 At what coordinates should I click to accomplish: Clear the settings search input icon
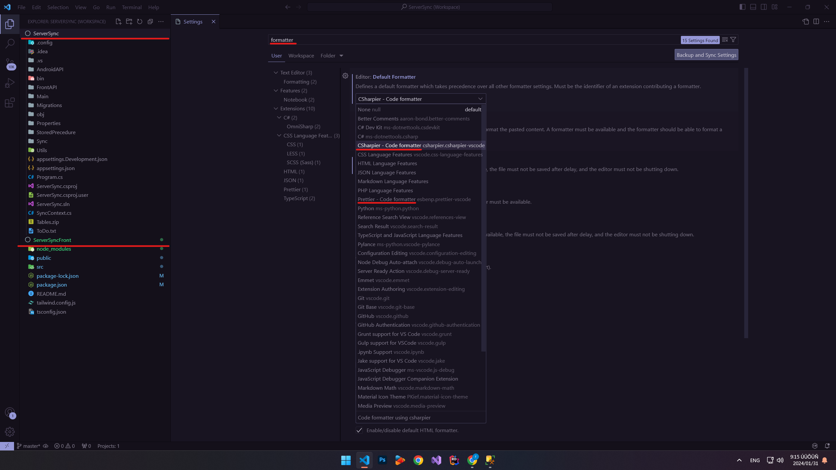[x=725, y=40]
